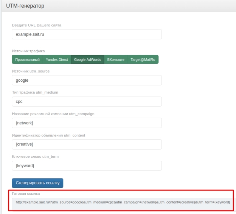Screen dimensions: 236x214
Task: Focus the utm_medium field containing cpc
Action: [87, 102]
